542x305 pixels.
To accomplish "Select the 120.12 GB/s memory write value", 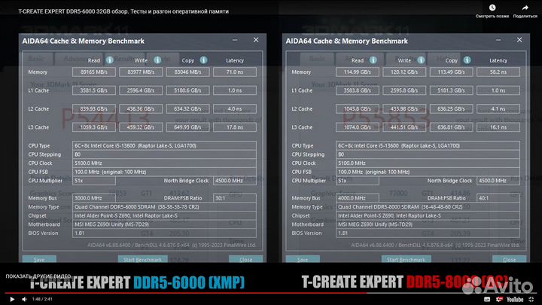I will coord(404,72).
